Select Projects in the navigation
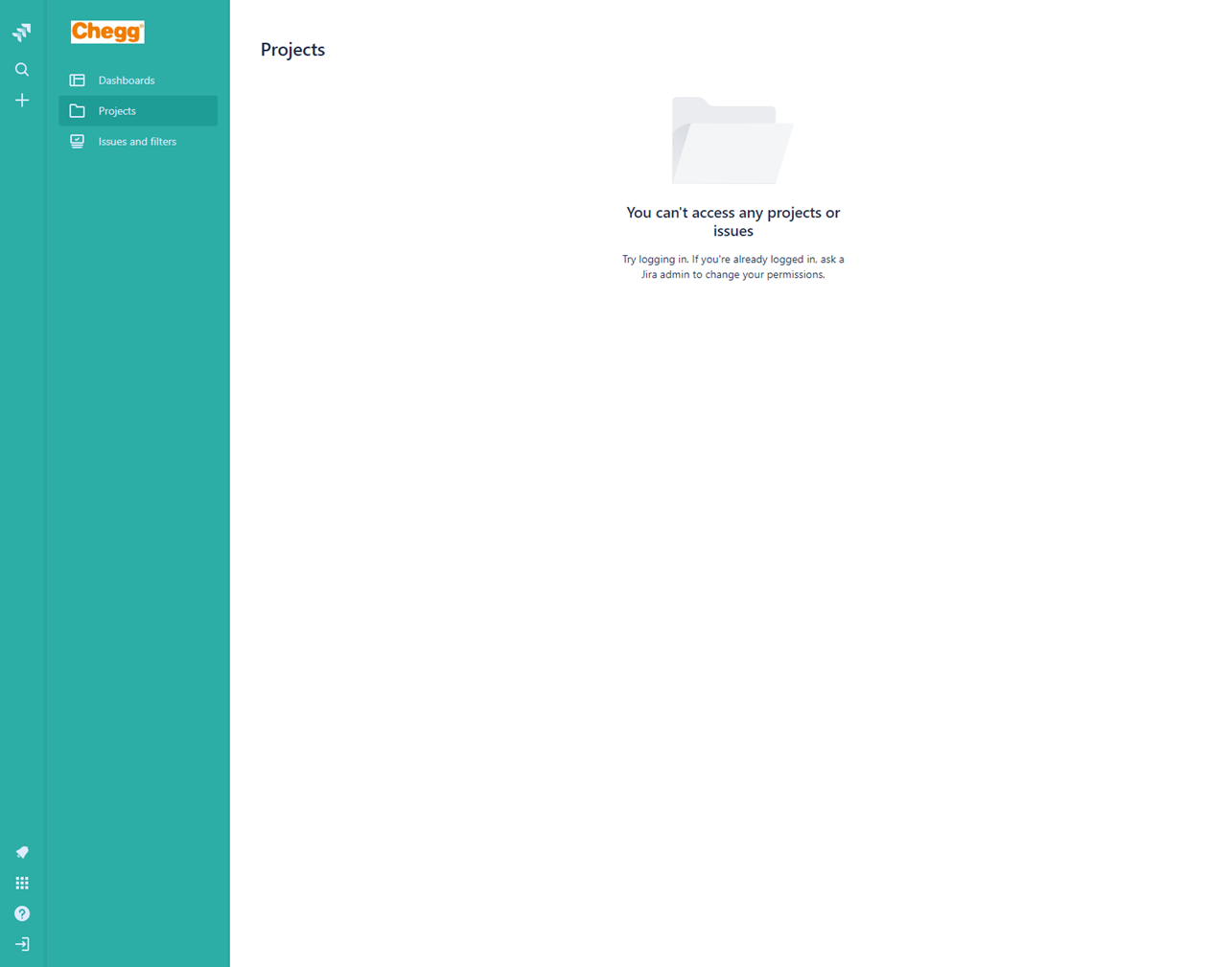1232x967 pixels. click(138, 111)
